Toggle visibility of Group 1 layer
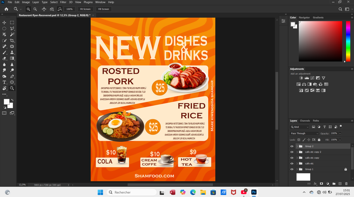 (292, 169)
